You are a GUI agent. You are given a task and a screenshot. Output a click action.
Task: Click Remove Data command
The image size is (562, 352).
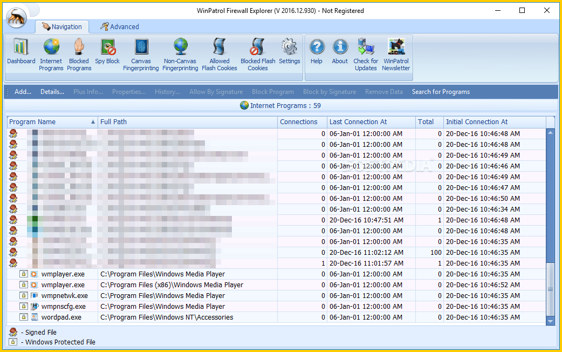[x=384, y=92]
